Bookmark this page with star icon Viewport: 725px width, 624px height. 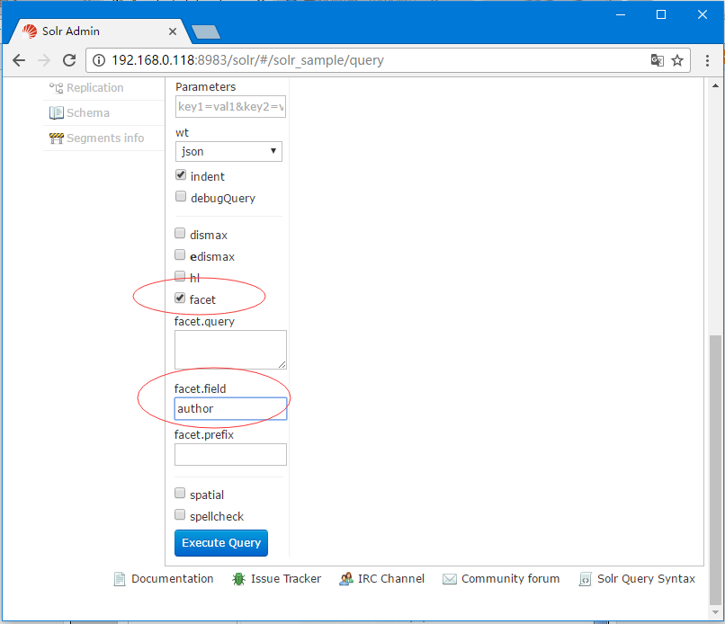(x=677, y=60)
